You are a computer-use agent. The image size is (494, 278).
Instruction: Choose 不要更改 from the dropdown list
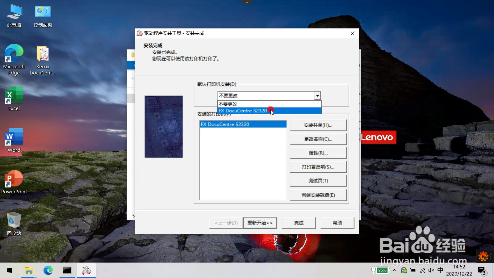point(269,104)
